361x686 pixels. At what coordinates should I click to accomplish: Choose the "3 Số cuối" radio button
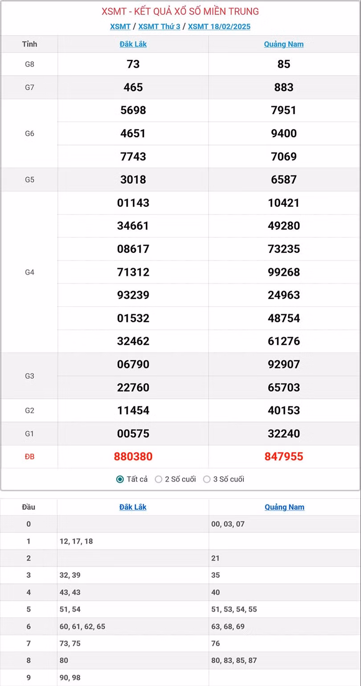[207, 479]
